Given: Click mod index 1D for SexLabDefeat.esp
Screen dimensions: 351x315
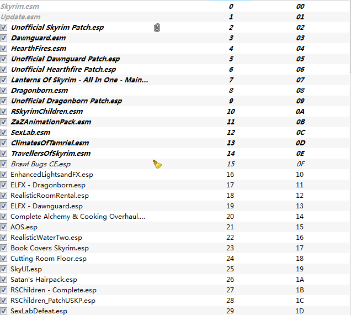Looking at the screenshot, I should click(x=300, y=311).
